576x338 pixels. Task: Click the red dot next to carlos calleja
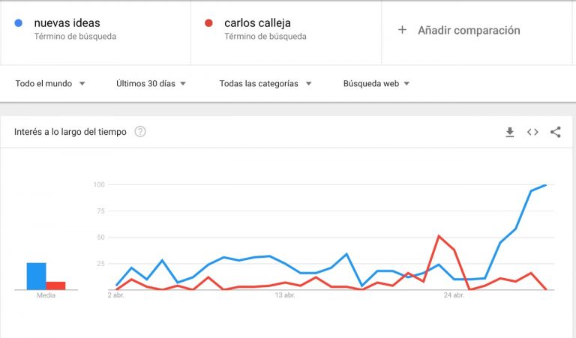(208, 23)
